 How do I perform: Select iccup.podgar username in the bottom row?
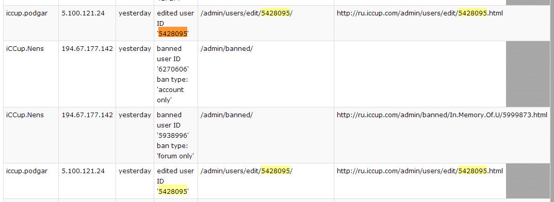(x=27, y=171)
